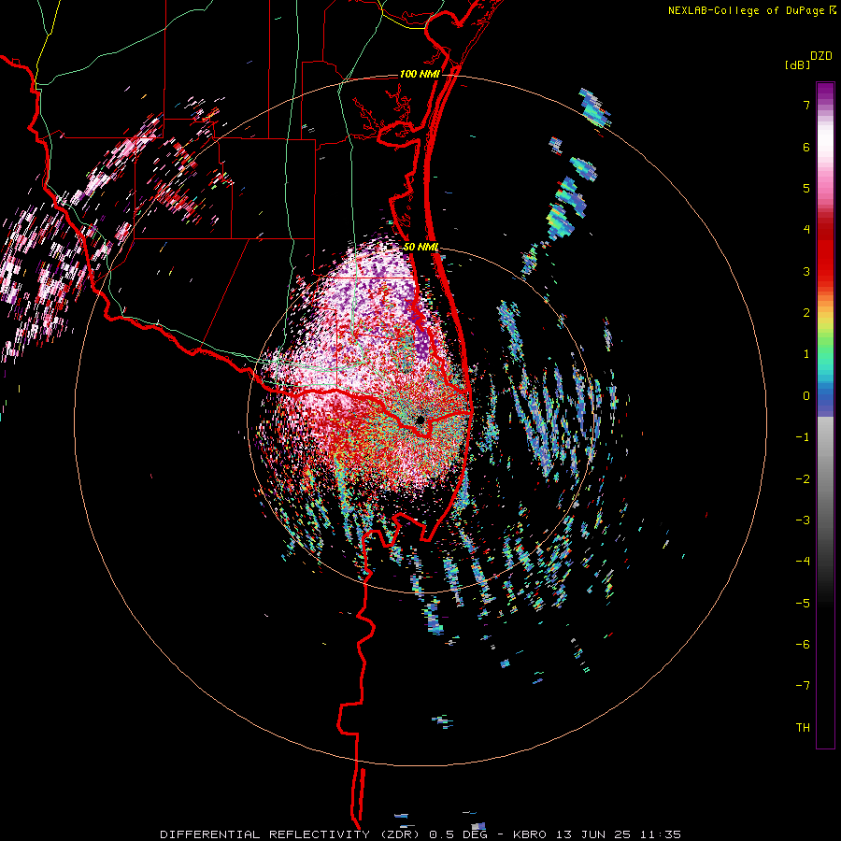The height and width of the screenshot is (841, 841).
Task: Click the color scale value 3
Action: [806, 271]
